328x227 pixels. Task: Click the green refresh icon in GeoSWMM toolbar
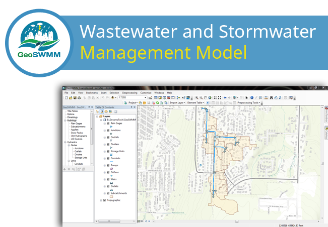157,103
